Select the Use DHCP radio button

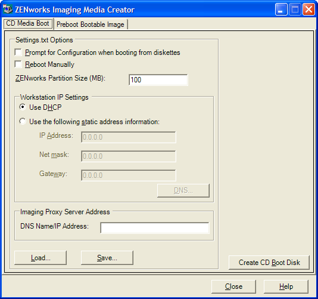coord(23,107)
